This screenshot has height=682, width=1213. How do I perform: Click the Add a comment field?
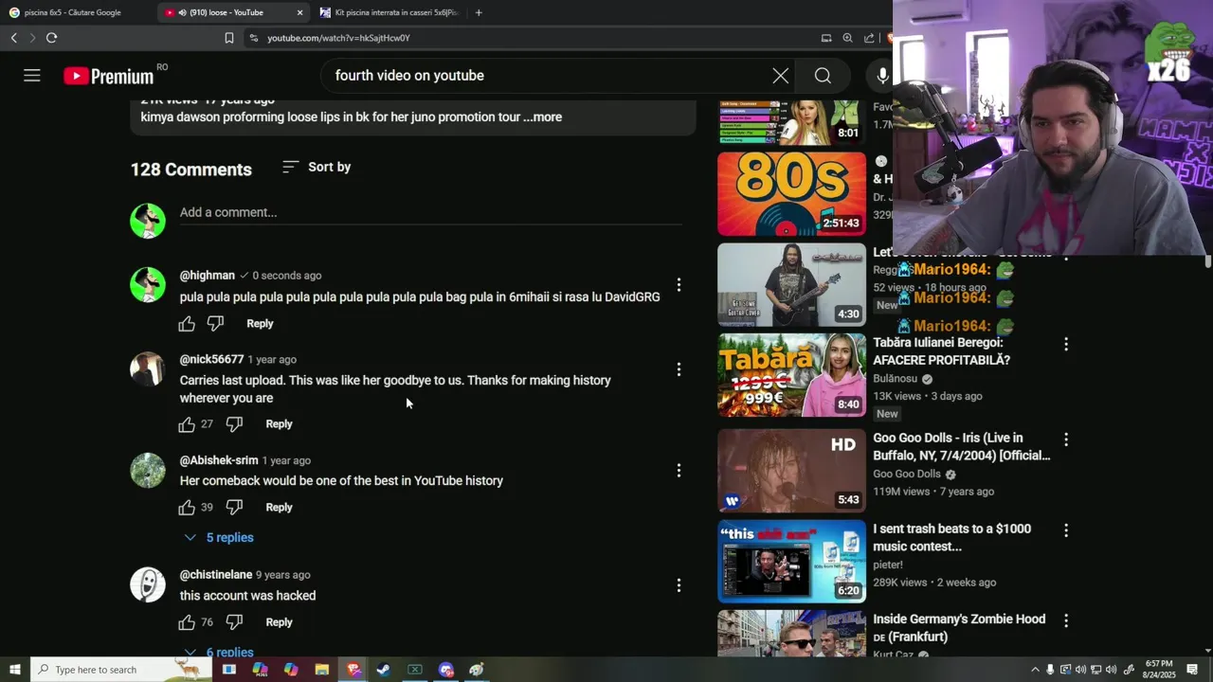(x=430, y=212)
